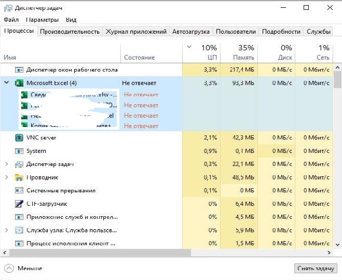Click the horizontal scrollbar right arrow
The image size is (342, 280).
(329, 253)
